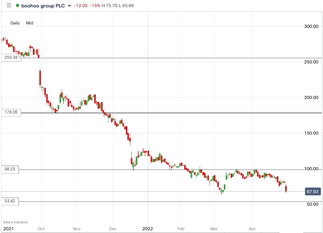Screen dimensions: 323x233
Task: Click the boohoo group PLC instrument name
Action: [43, 5]
